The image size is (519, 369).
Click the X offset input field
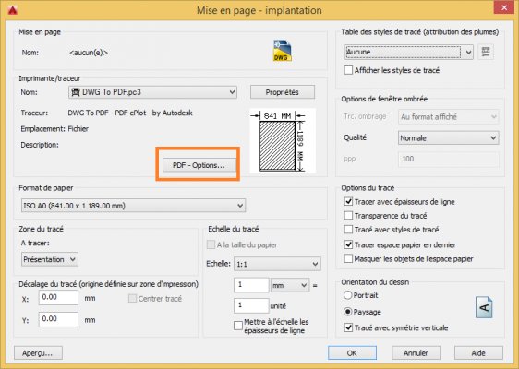(58, 297)
